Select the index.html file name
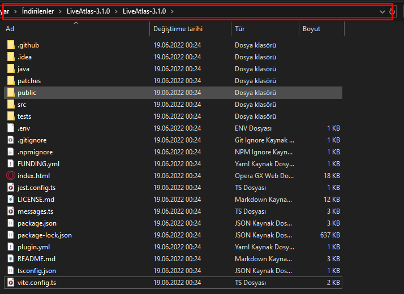 pyautogui.click(x=33, y=176)
